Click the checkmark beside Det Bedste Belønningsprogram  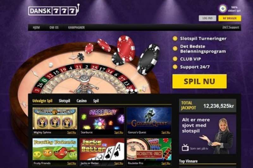pyautogui.click(x=175, y=49)
